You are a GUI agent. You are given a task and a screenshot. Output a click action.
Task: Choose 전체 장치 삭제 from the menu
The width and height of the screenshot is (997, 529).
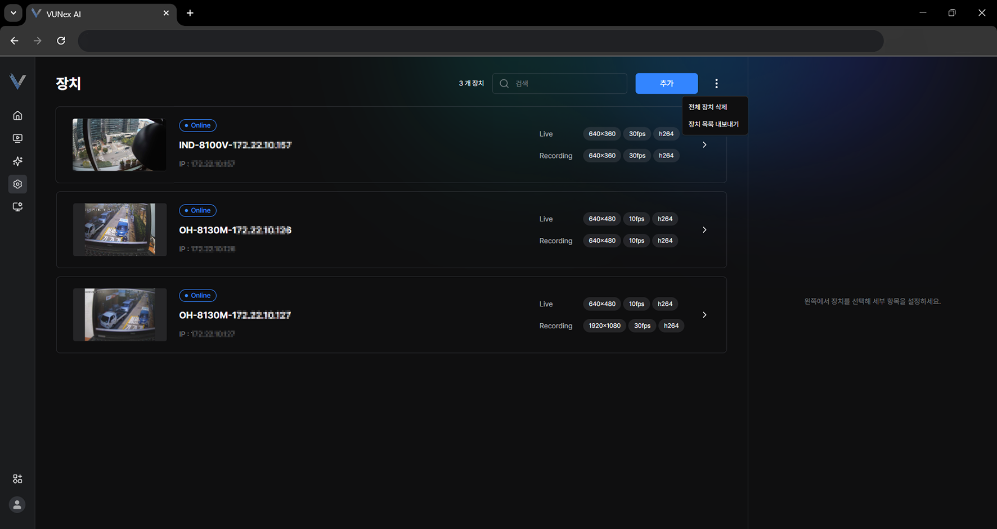(x=708, y=107)
